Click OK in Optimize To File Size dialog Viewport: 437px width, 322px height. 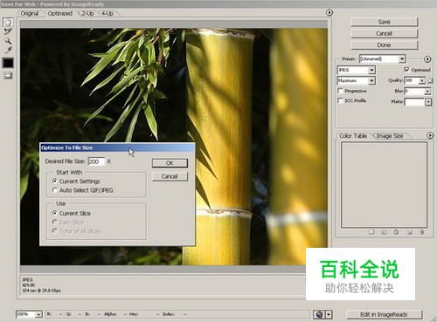pyautogui.click(x=170, y=163)
